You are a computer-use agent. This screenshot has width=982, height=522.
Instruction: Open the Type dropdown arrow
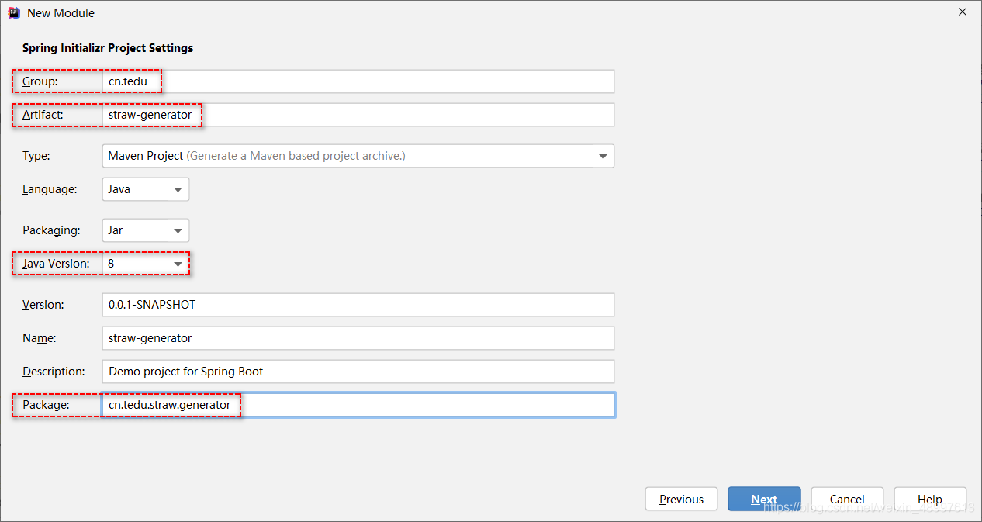[x=603, y=156]
